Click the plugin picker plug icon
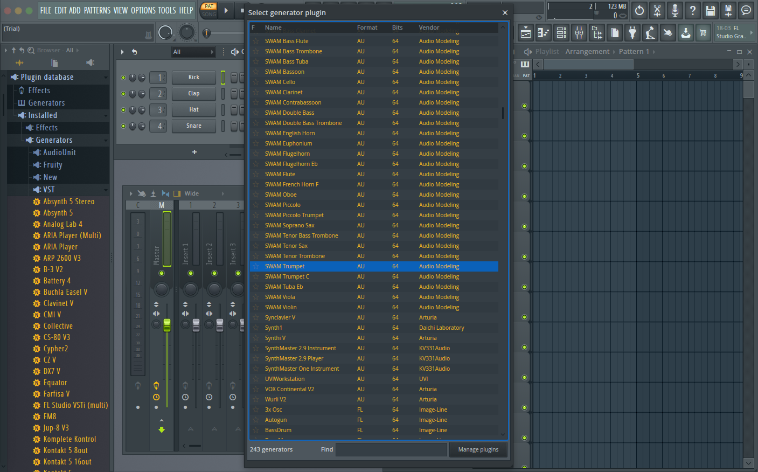758x472 pixels. 632,32
